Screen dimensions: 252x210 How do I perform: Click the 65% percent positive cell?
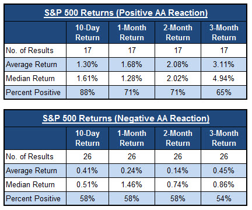point(224,92)
